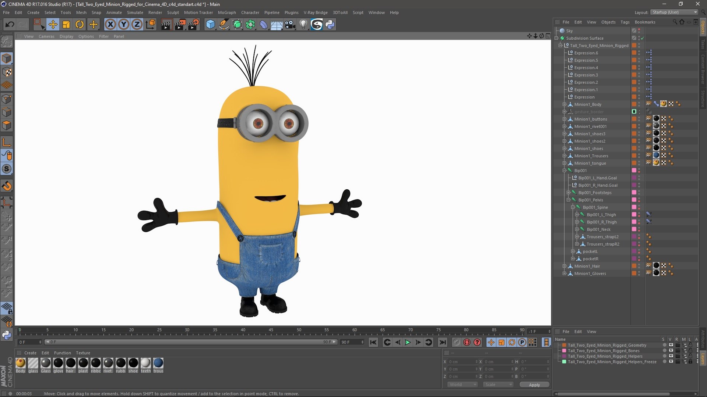Select the trous material swatch
This screenshot has height=397, width=707.
tap(158, 363)
